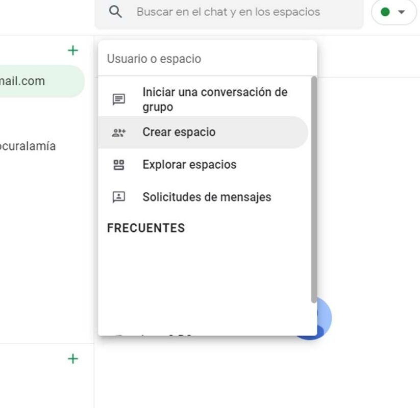The height and width of the screenshot is (408, 420).
Task: Focus the 'Buscar en el chat' search field
Action: [x=228, y=12]
